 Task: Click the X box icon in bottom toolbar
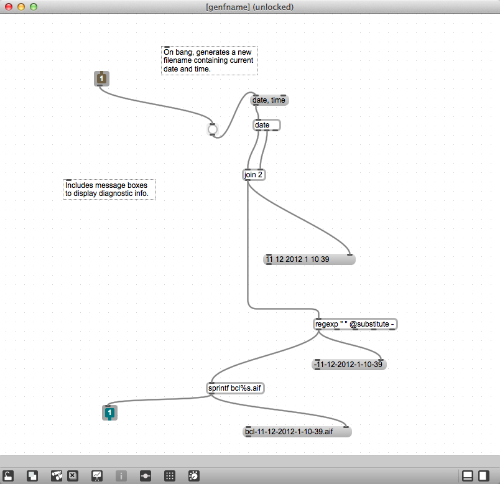pyautogui.click(x=73, y=476)
